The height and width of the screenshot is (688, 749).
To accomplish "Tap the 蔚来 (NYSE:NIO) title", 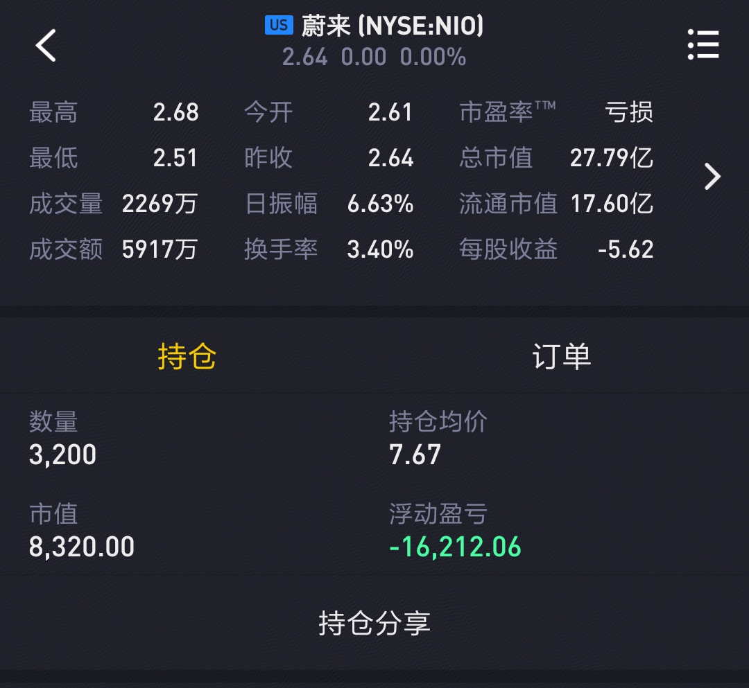I will point(392,26).
